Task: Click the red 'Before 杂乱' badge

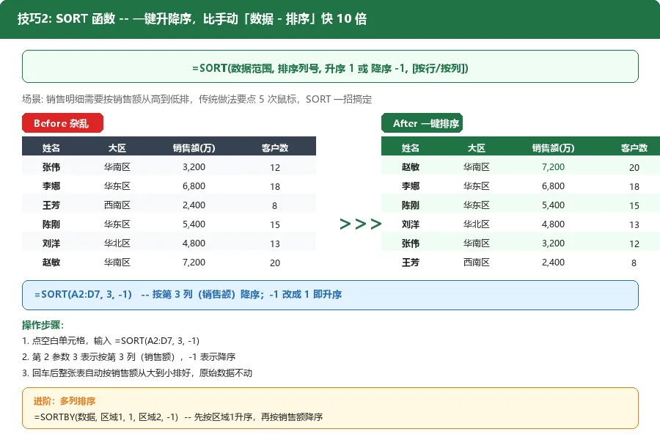Action: click(62, 123)
